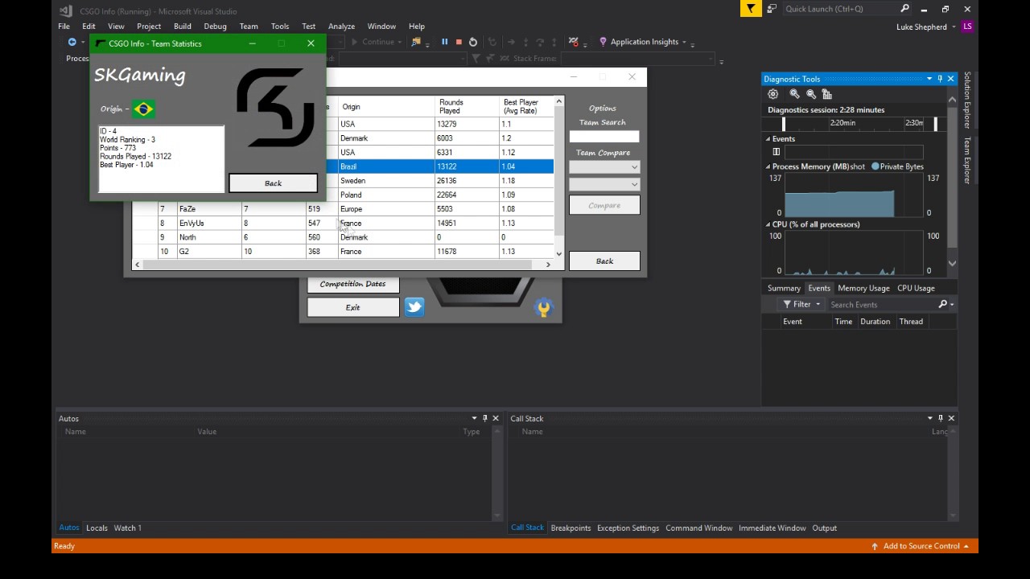
Task: Open the Application Insights dropdown
Action: pyautogui.click(x=685, y=43)
